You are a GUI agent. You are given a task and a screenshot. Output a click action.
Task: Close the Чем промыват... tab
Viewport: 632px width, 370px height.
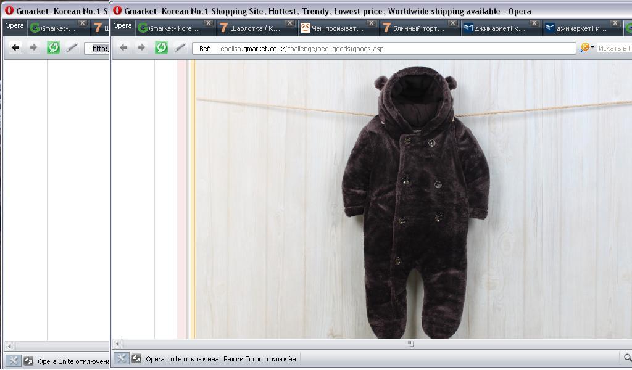pos(371,23)
